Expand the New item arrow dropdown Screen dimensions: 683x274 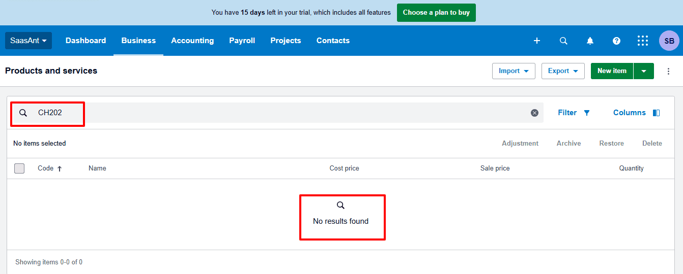[x=644, y=71]
